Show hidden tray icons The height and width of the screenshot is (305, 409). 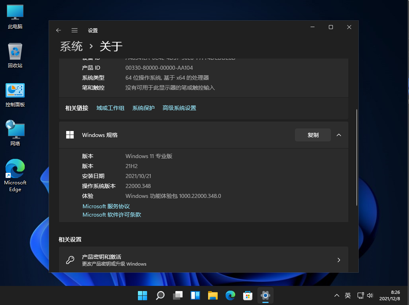pos(337,295)
